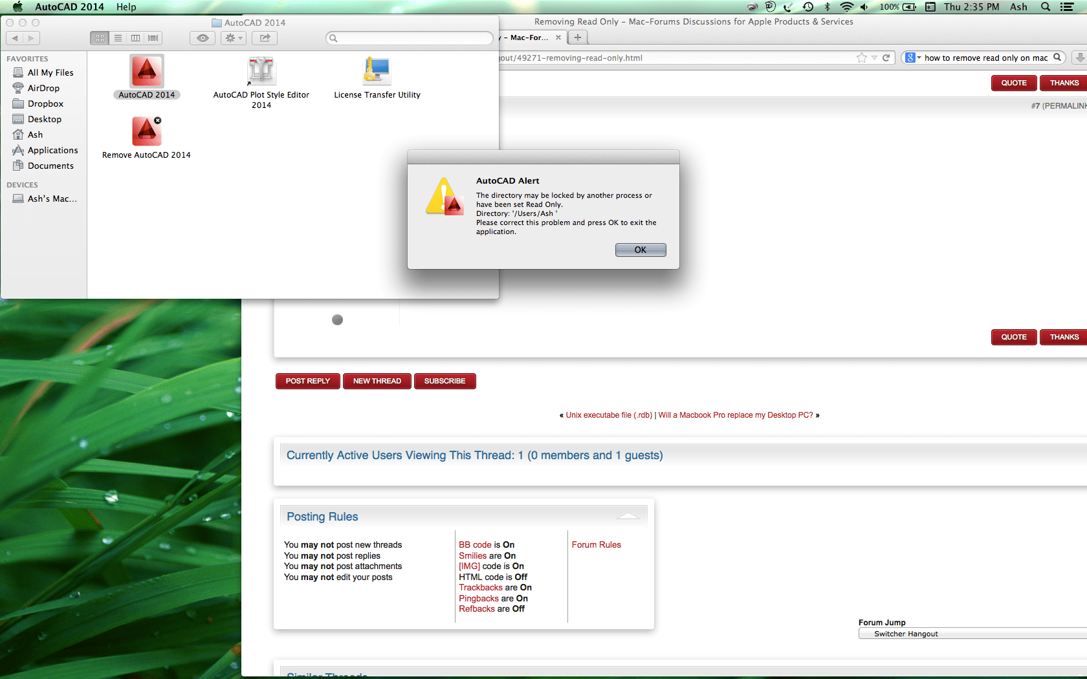The width and height of the screenshot is (1087, 679).
Task: Open the Time Machine menu bar icon
Action: (808, 7)
